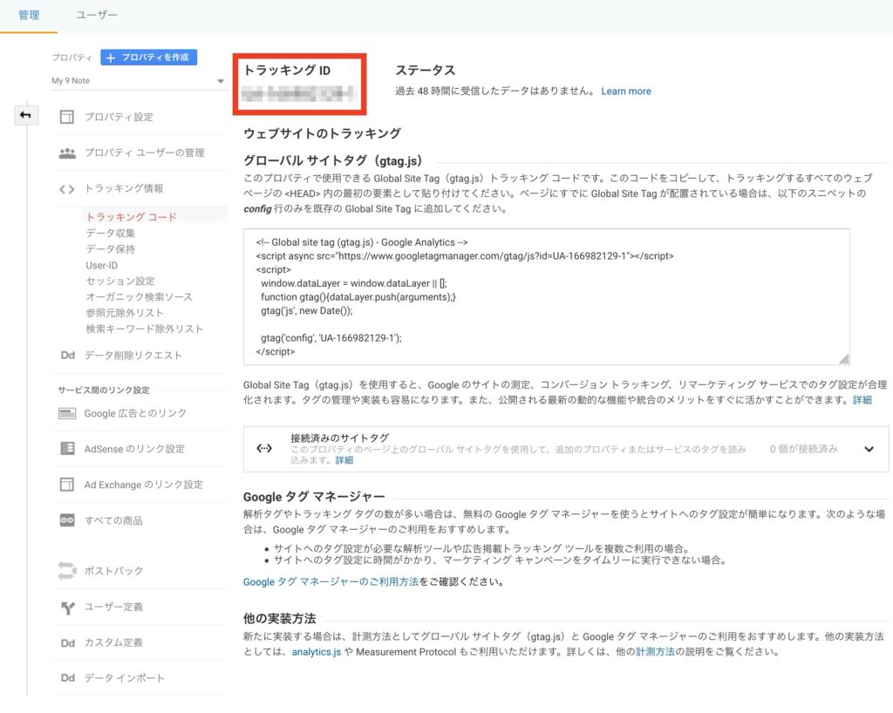Select トラッキング コード in the sidebar

[x=131, y=217]
